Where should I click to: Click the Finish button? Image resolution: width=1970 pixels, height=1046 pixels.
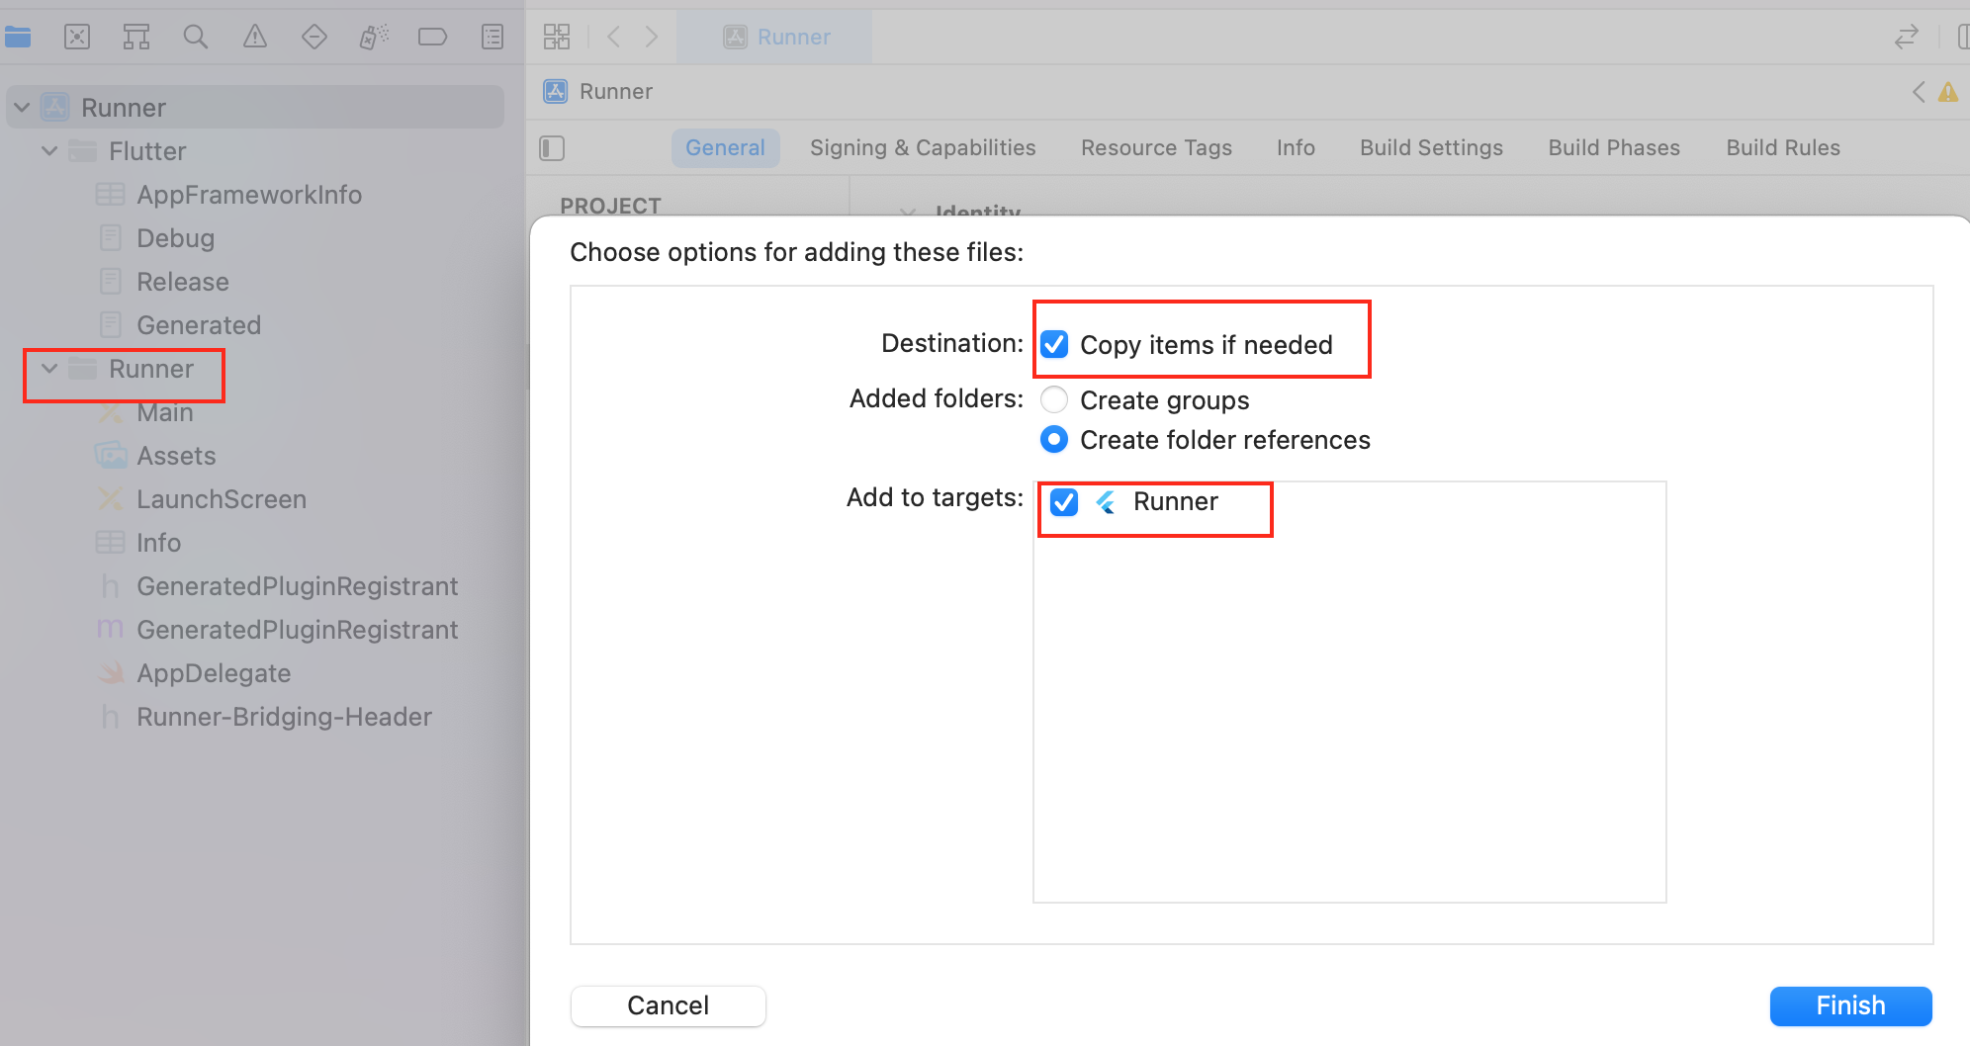[1850, 1005]
